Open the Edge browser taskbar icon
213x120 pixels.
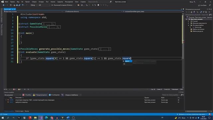coord(46,118)
